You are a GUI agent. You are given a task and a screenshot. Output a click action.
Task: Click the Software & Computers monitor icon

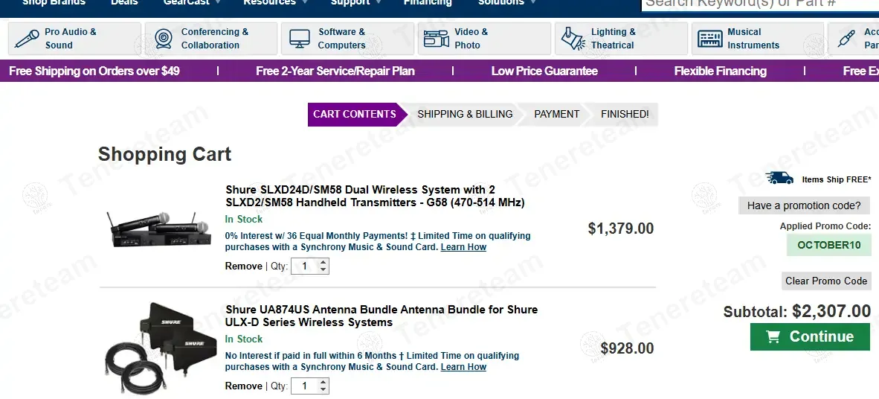[300, 38]
